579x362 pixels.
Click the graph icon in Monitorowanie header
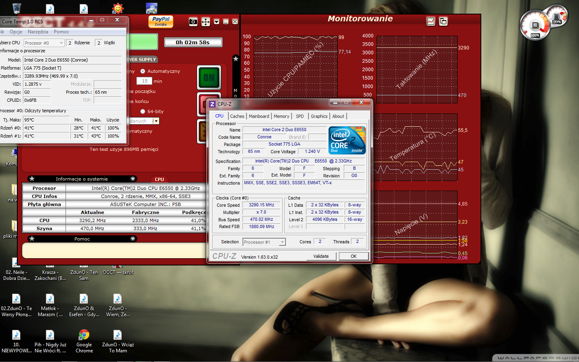coord(431,21)
